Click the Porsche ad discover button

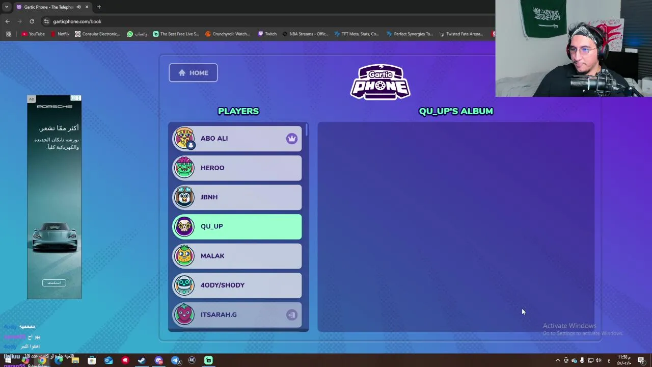[x=54, y=283]
